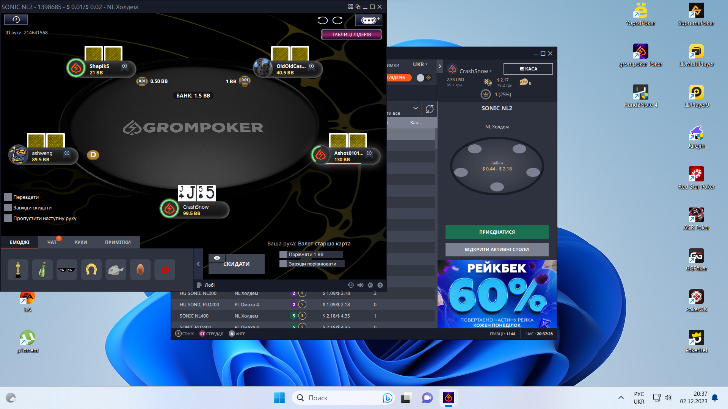Click the green ПРИЄДНАТИСЯ button
Image resolution: width=728 pixels, height=409 pixels.
coord(497,232)
